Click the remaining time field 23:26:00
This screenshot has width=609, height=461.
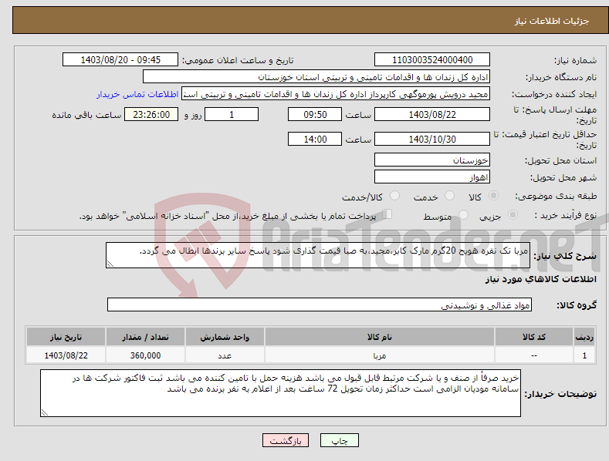pyautogui.click(x=151, y=114)
